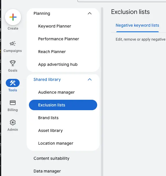Open Billing via the credit card icon
Viewport: 166px width, 176px height.
click(13, 103)
